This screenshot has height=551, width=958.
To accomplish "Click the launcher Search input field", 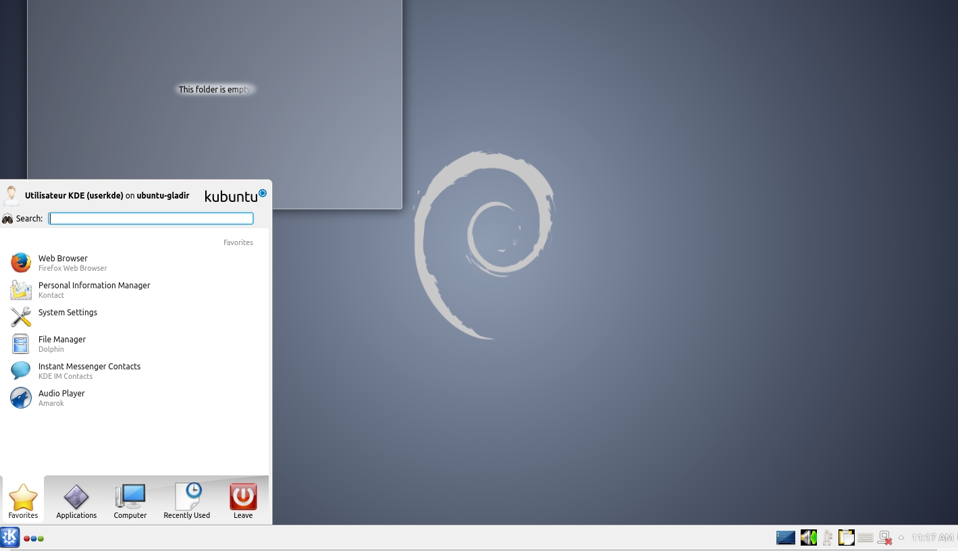I will [151, 218].
